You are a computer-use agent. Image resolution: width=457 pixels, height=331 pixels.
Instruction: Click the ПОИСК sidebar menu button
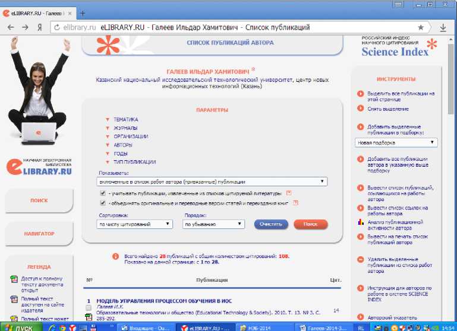point(39,200)
